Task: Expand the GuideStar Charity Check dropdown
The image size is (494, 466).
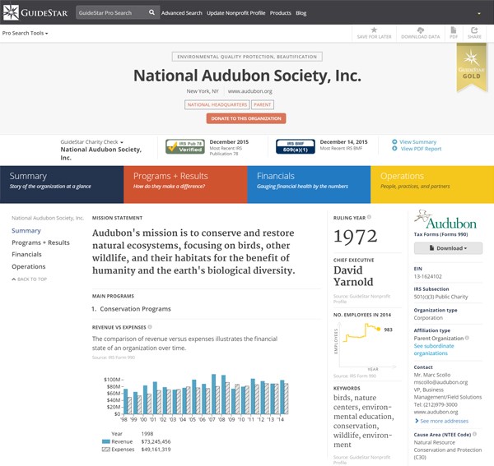Action: (x=91, y=142)
